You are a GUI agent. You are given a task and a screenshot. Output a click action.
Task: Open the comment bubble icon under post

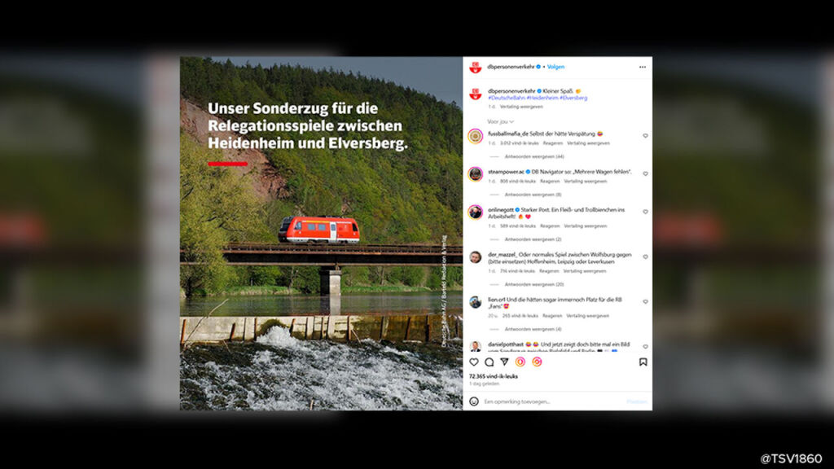[489, 362]
